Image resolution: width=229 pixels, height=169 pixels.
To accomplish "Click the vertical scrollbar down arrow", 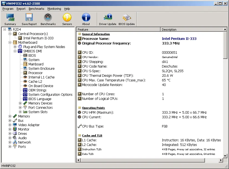I will pyautogui.click(x=225, y=156).
